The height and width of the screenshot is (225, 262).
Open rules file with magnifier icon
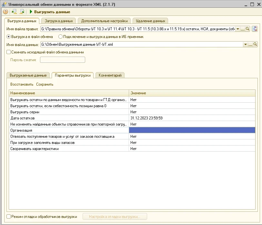[248, 29]
